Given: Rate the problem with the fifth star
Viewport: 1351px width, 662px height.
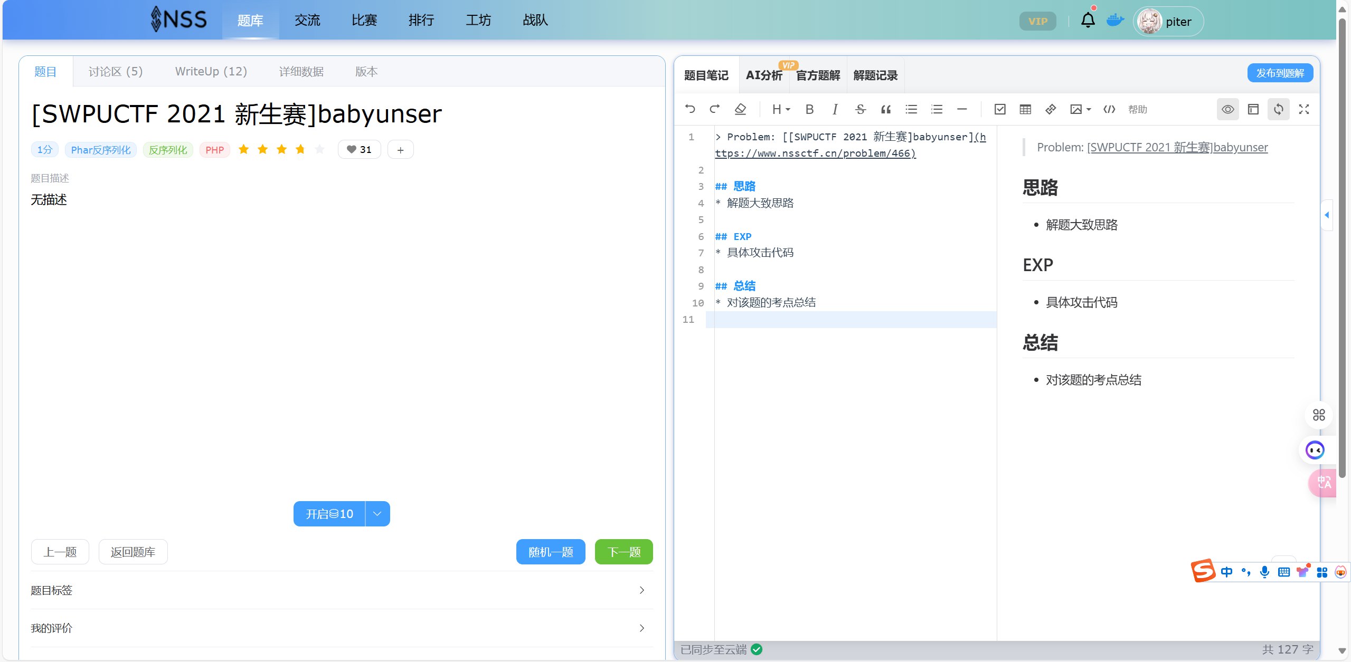Looking at the screenshot, I should (x=319, y=150).
